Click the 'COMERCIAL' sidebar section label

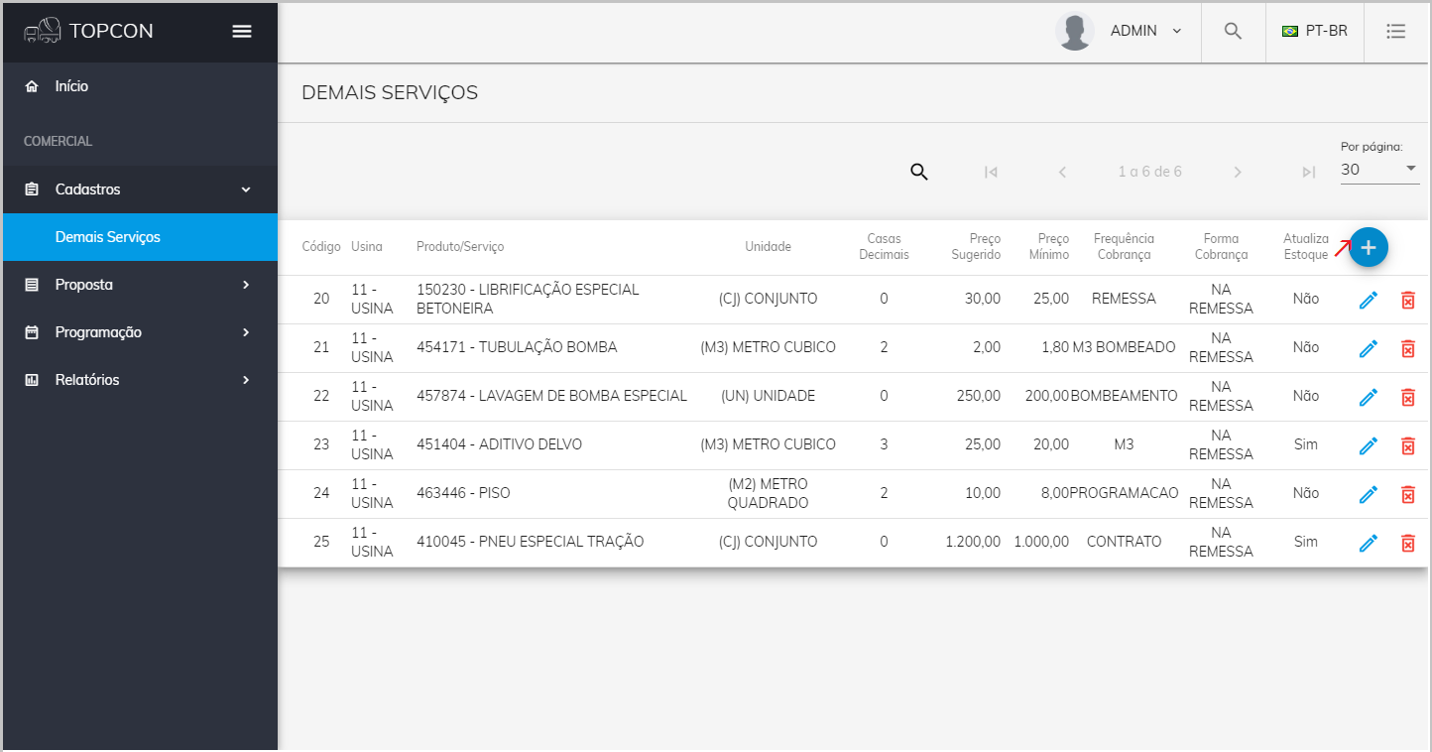click(x=59, y=142)
